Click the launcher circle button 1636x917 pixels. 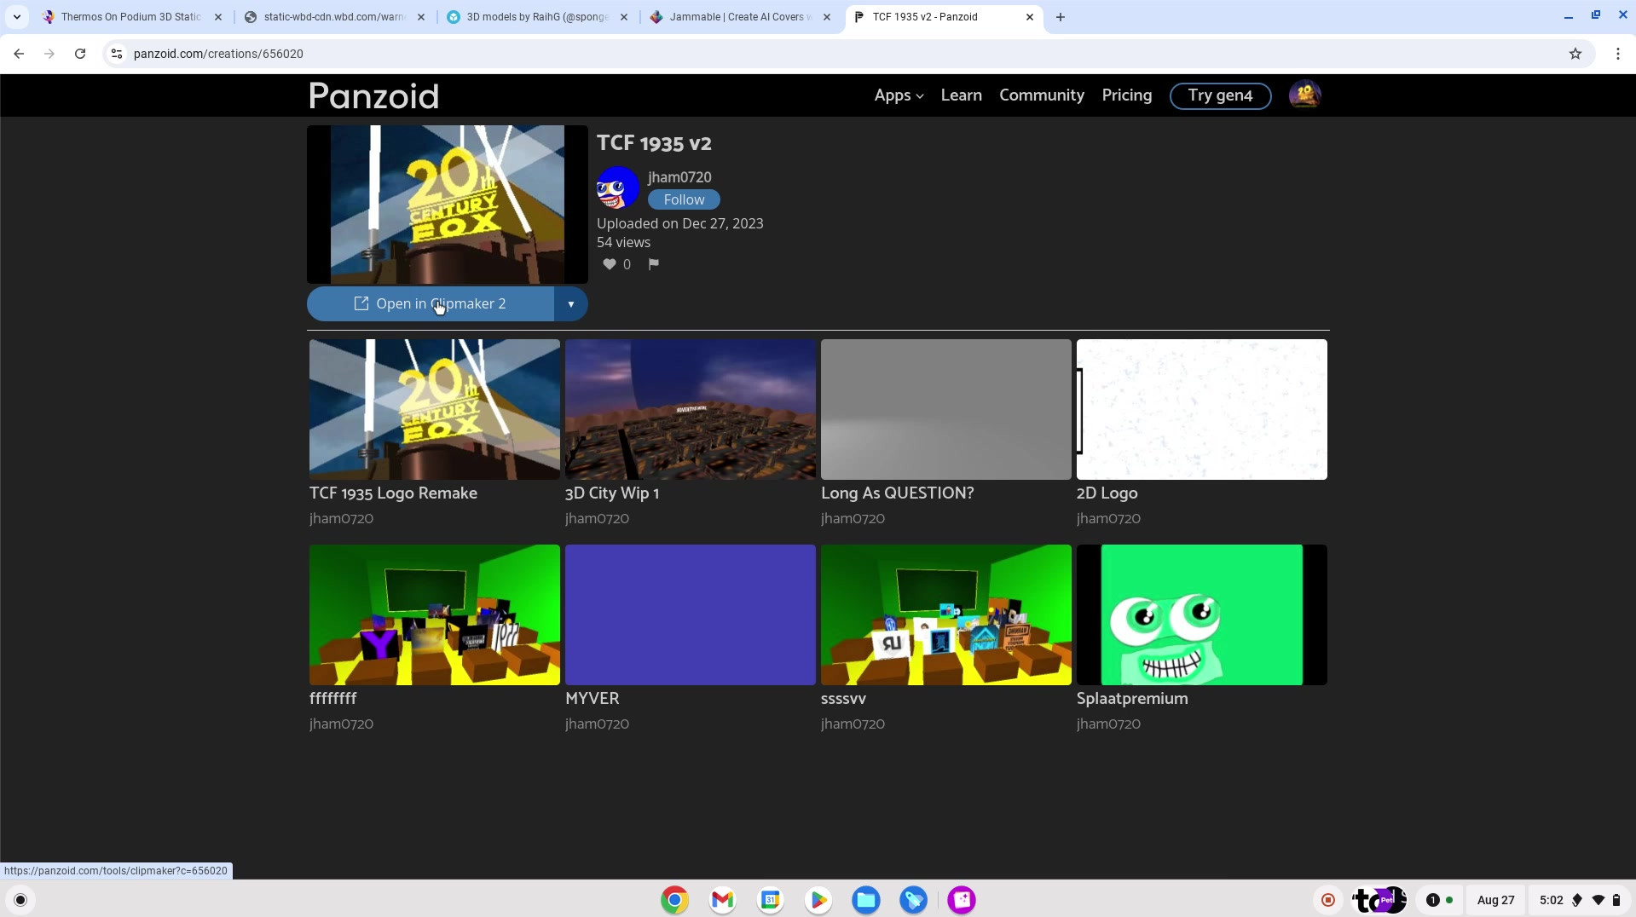[20, 900]
